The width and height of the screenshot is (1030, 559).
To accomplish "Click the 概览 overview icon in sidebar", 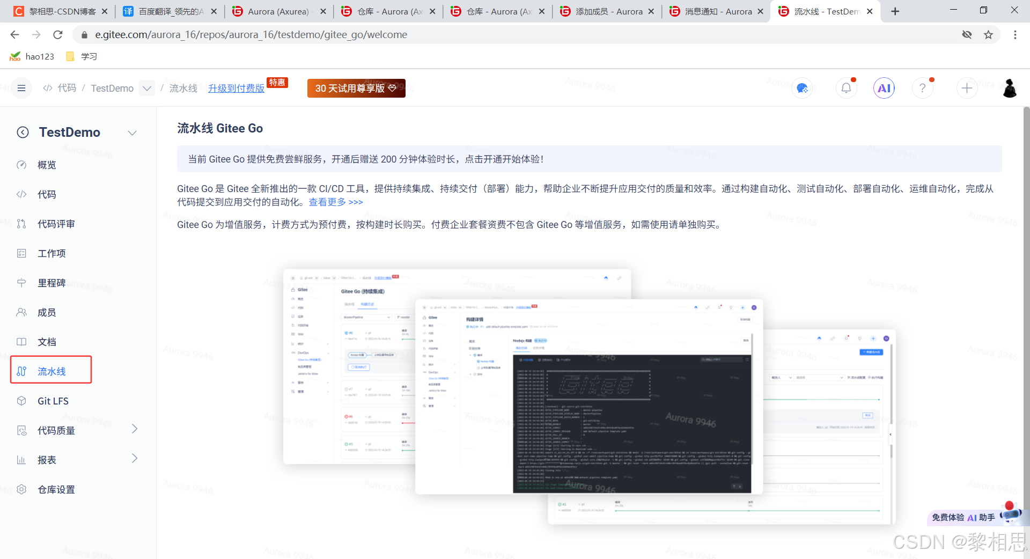I will 21,165.
